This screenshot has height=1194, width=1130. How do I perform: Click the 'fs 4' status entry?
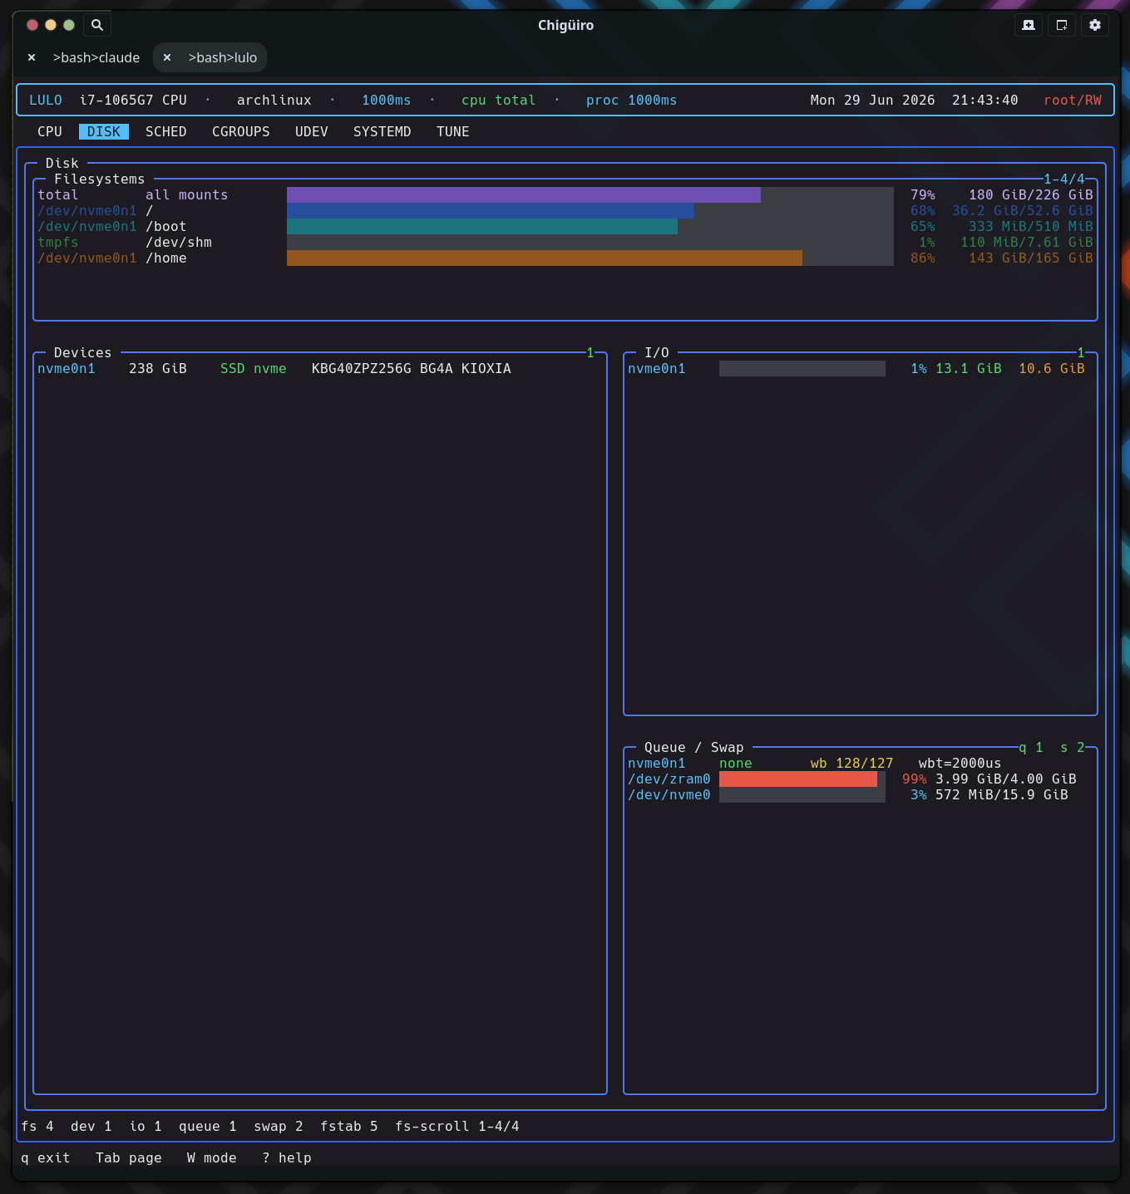tap(37, 1126)
